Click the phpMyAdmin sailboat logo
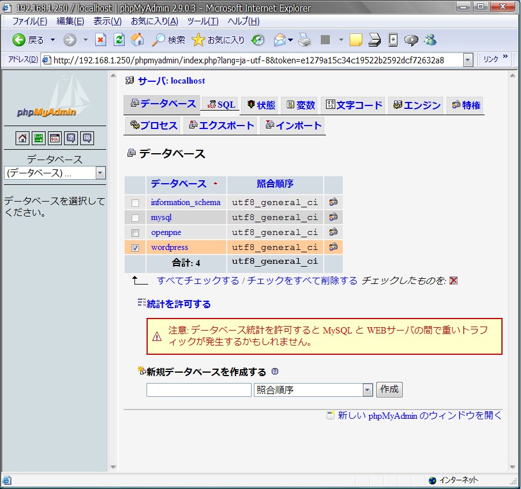Screen dimensions: 521x489 [x=55, y=96]
